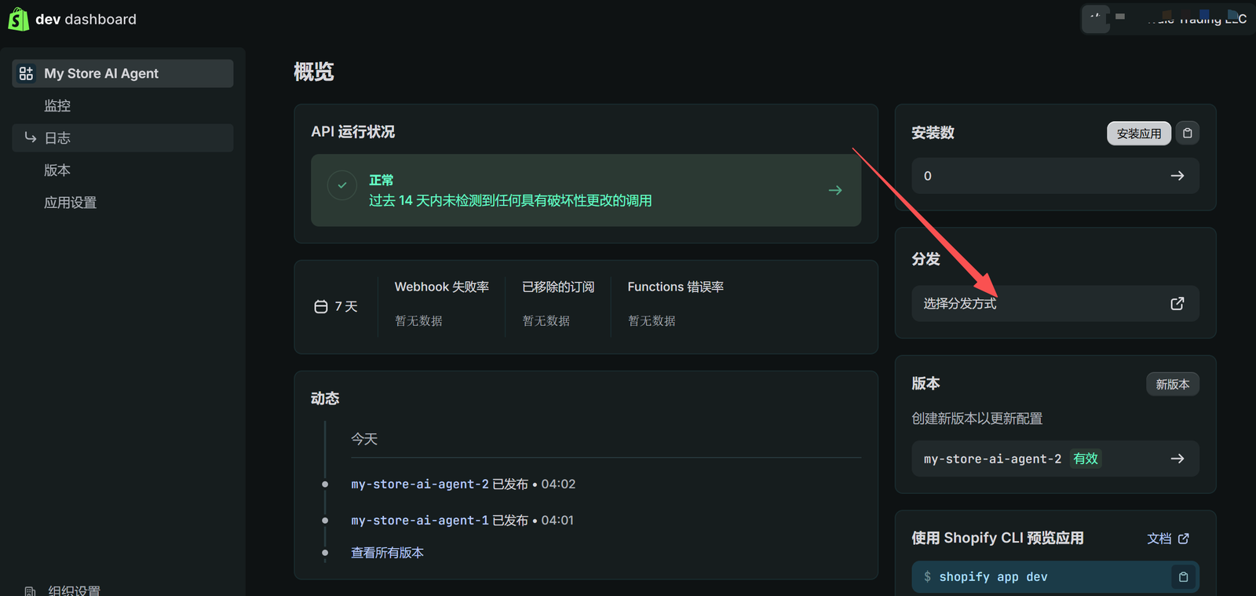Click the Functions 错误率 metric label
The image size is (1256, 596).
[x=676, y=287]
